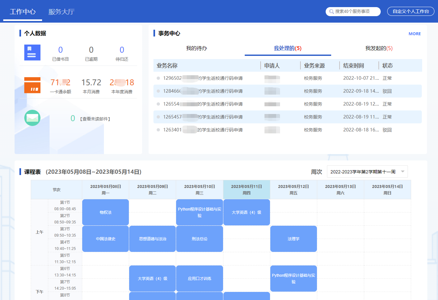Screen dimensions: 438x300
Task: Click the 法理学 course block
Action: click(294, 239)
